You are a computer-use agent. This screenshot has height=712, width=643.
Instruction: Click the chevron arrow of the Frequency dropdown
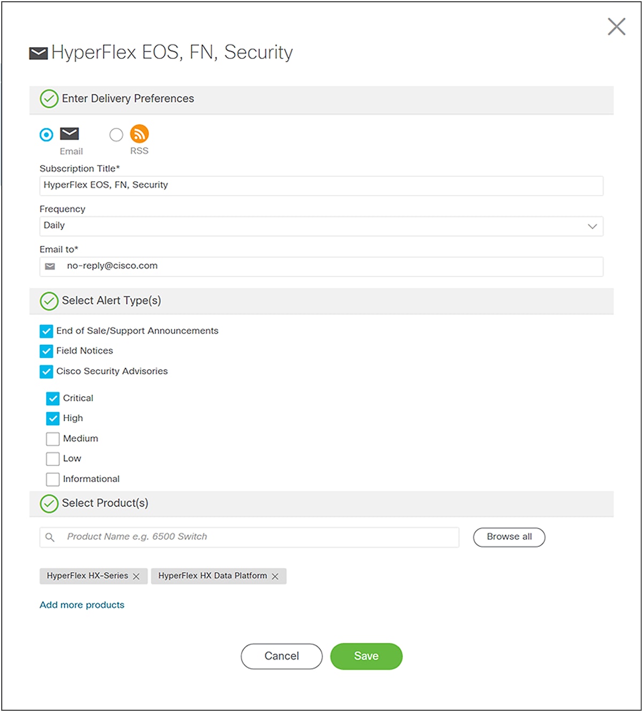tap(592, 226)
